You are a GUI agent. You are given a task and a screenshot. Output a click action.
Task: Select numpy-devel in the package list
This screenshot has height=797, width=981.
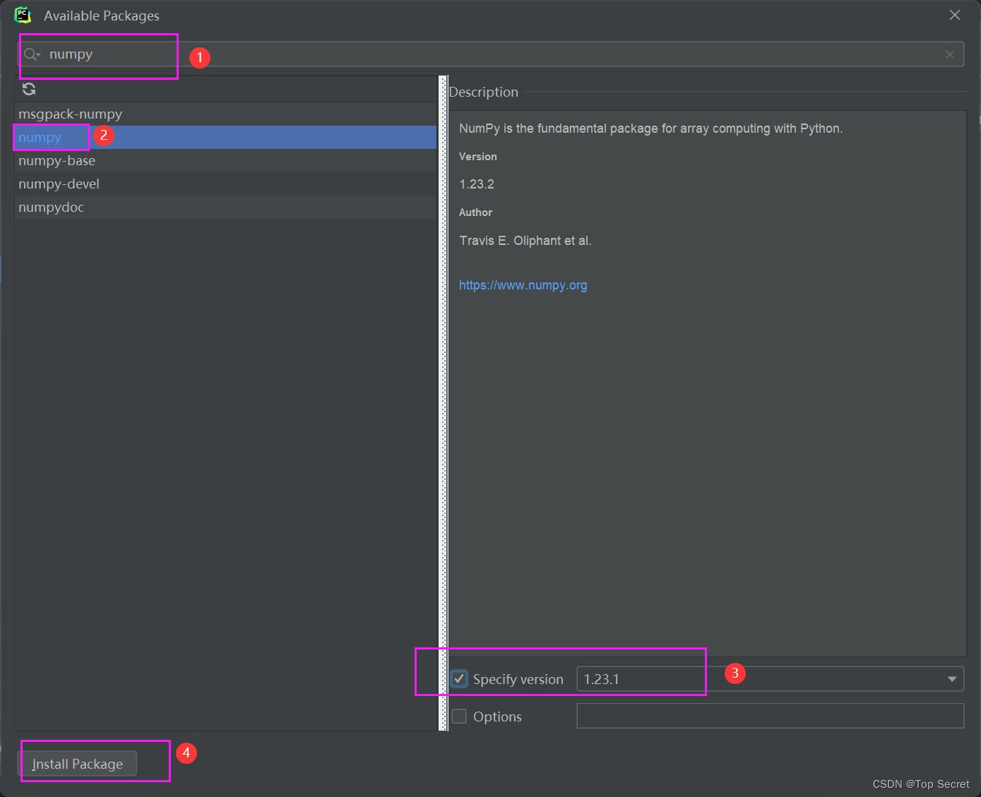[225, 184]
